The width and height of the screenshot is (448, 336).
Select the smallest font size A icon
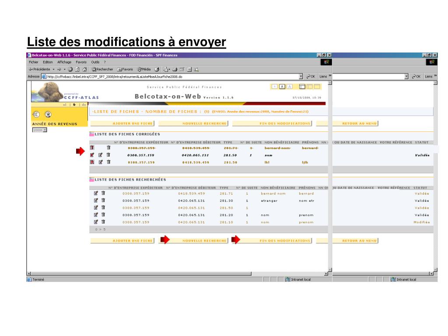pyautogui.click(x=275, y=86)
